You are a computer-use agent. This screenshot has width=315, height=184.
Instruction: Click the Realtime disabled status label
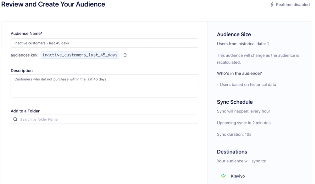(292, 4)
